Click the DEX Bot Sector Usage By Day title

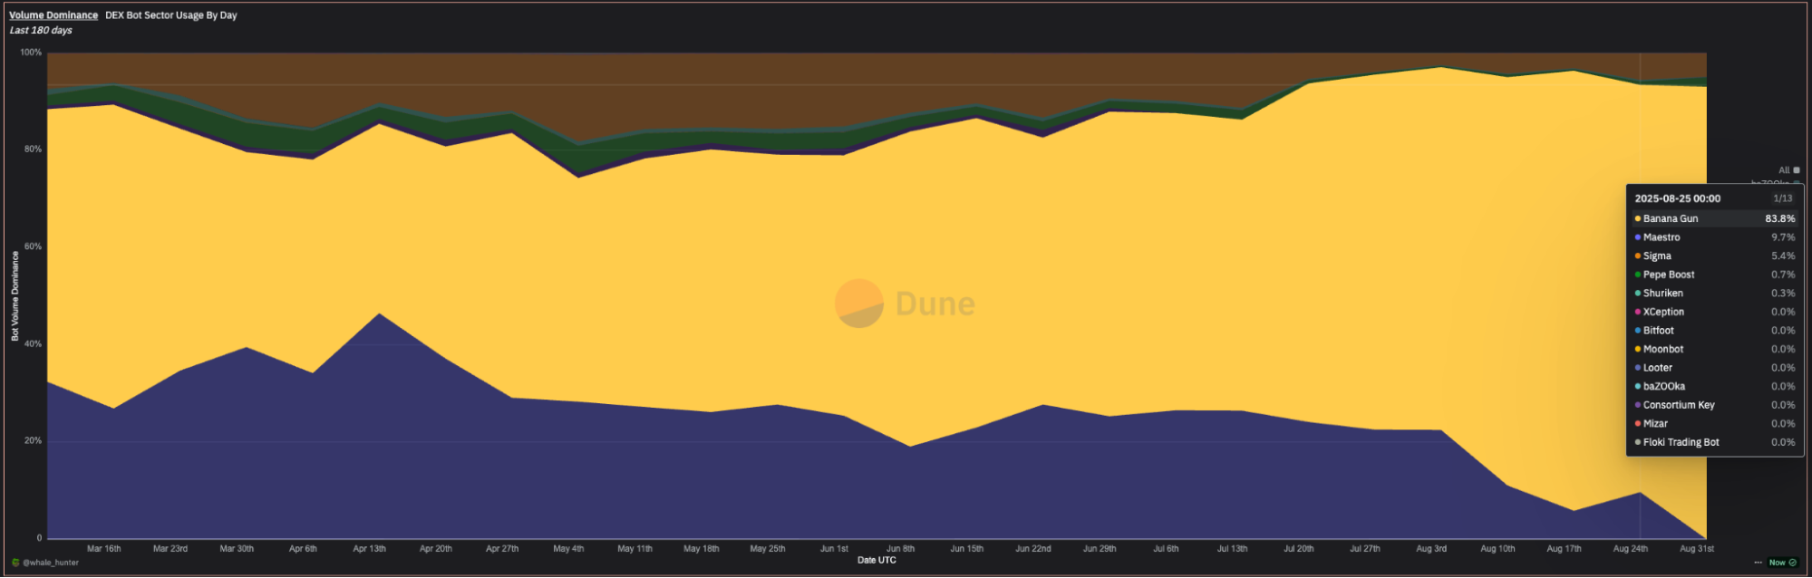coord(171,15)
